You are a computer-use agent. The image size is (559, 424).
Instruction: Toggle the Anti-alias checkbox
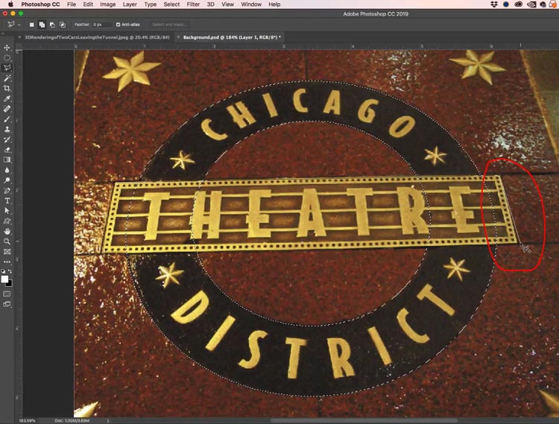coord(119,25)
